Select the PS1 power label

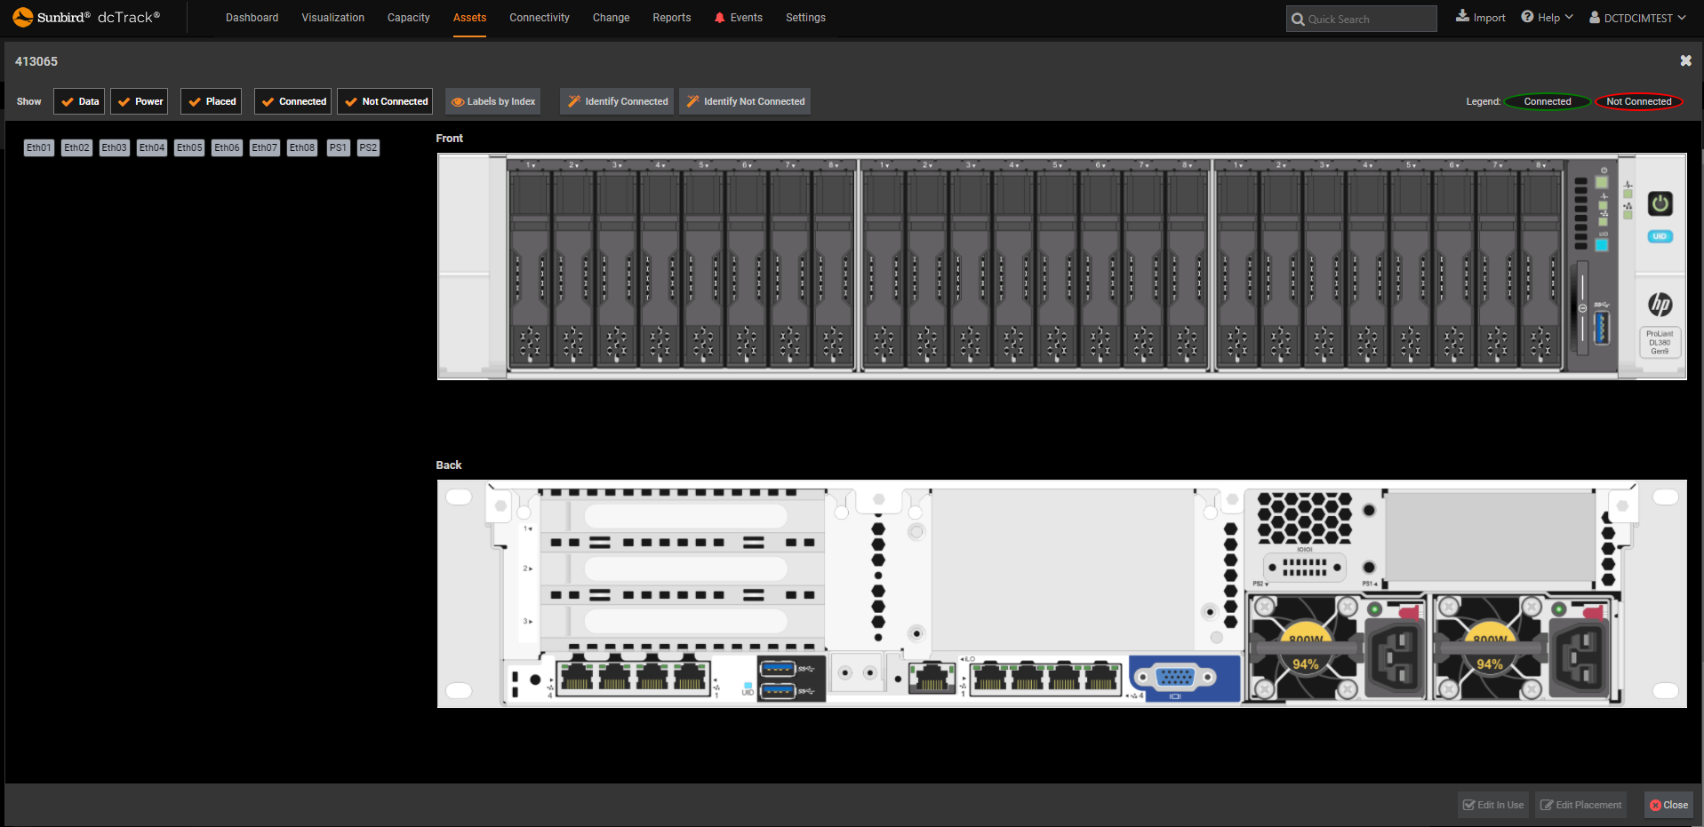click(338, 147)
